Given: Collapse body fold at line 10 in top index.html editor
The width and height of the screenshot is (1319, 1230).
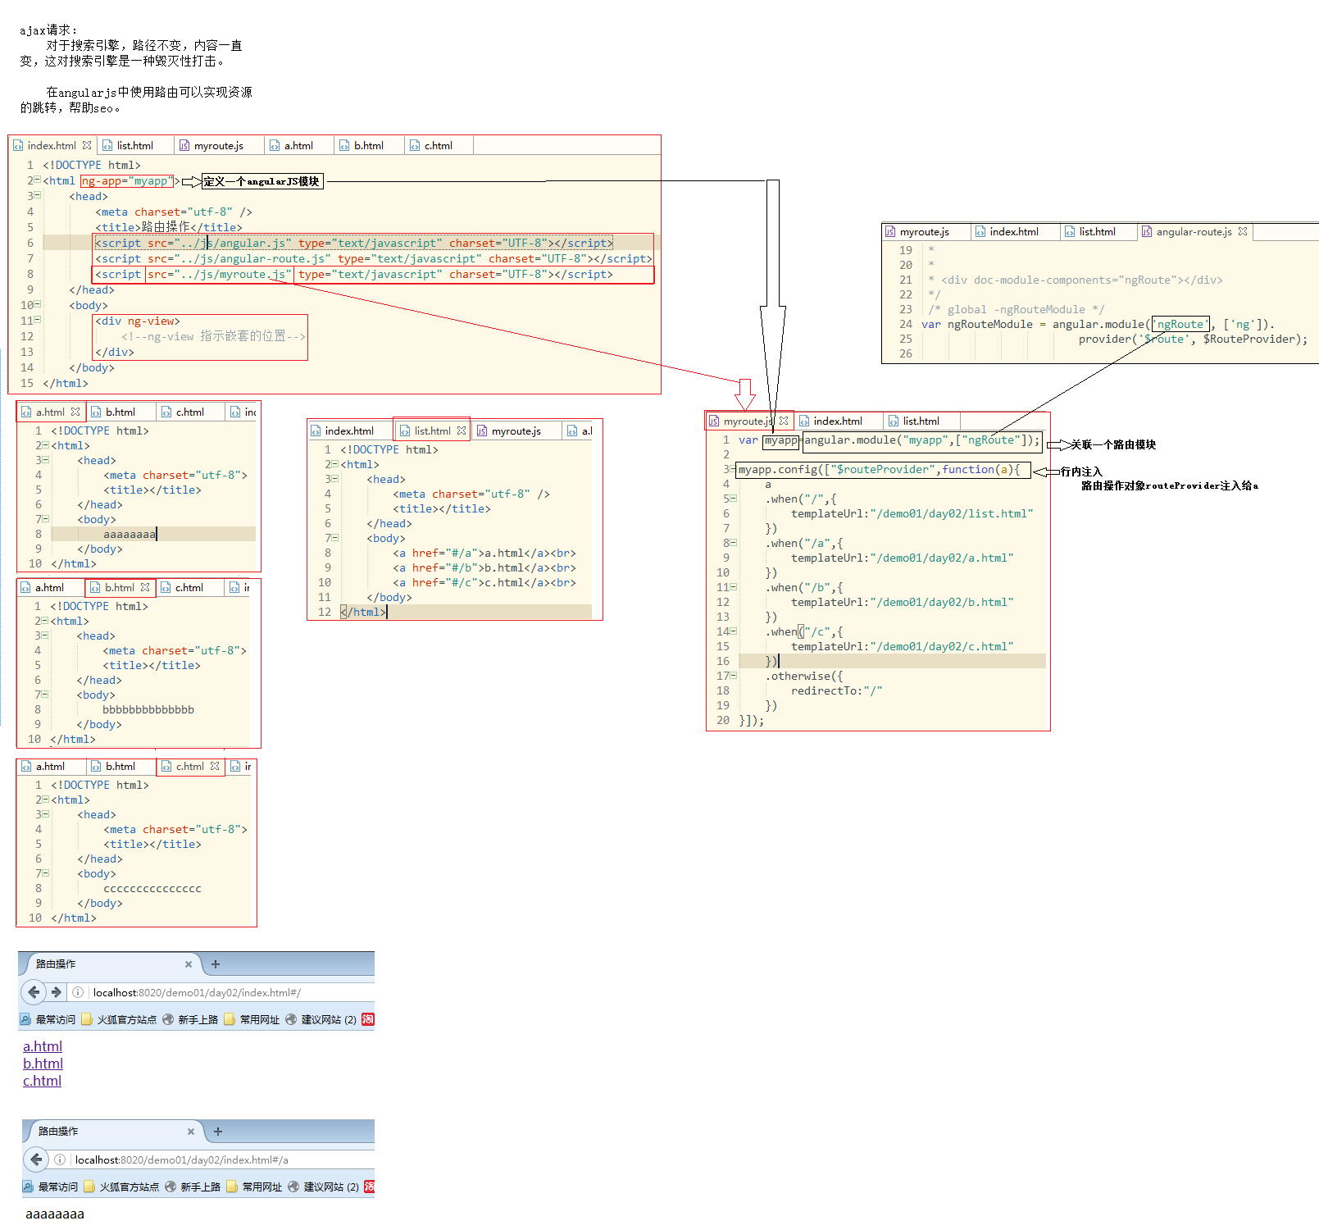Looking at the screenshot, I should (x=37, y=304).
